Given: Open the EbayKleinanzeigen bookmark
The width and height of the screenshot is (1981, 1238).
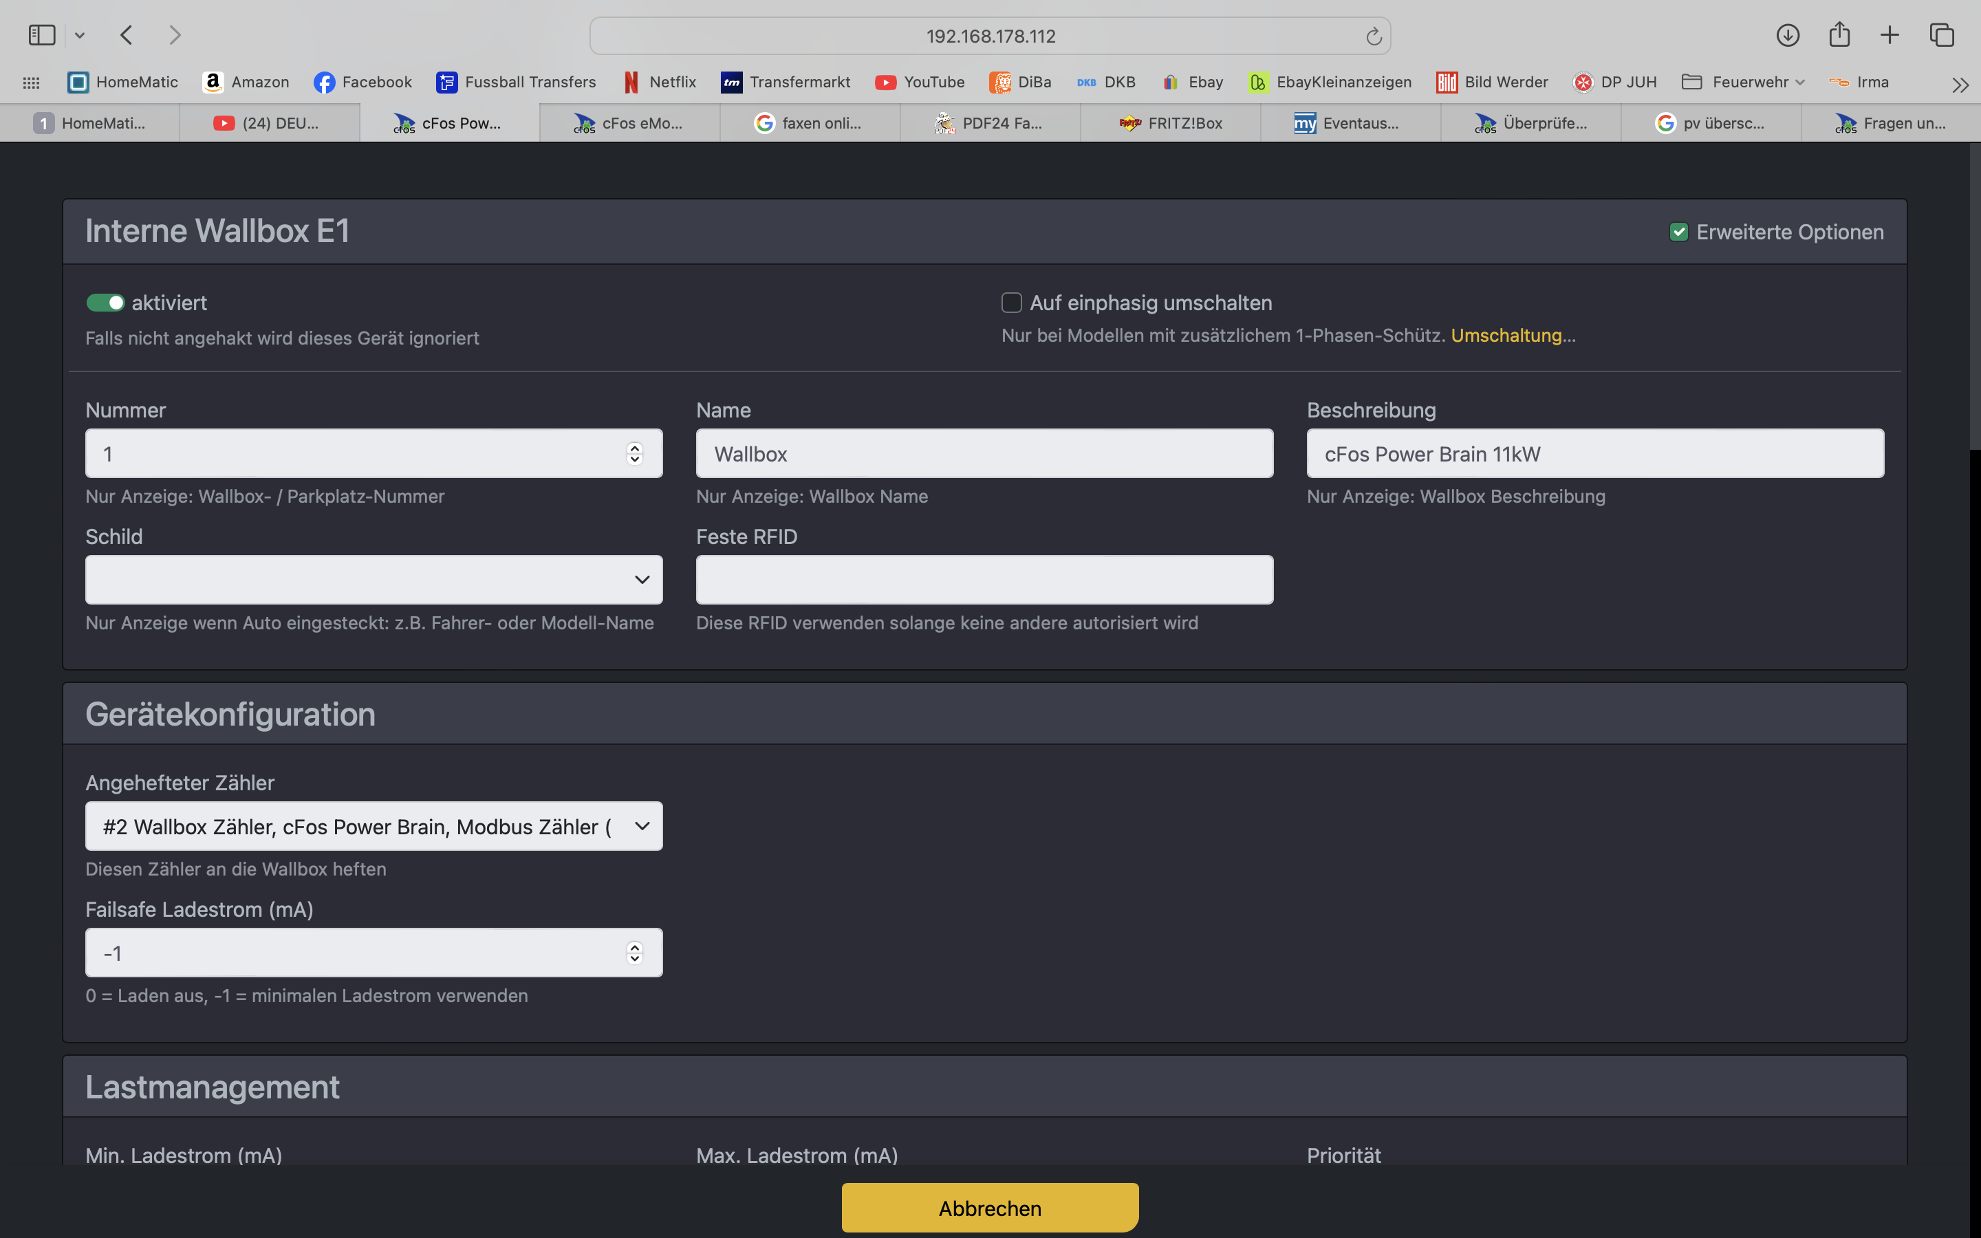Looking at the screenshot, I should point(1330,82).
